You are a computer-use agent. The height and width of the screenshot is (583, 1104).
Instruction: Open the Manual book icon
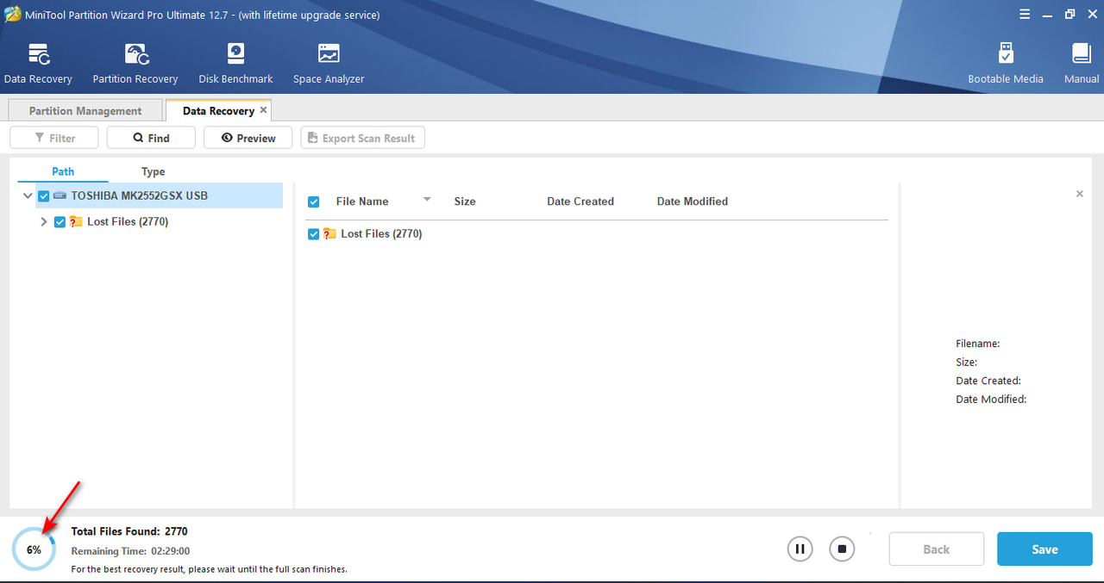1082,64
